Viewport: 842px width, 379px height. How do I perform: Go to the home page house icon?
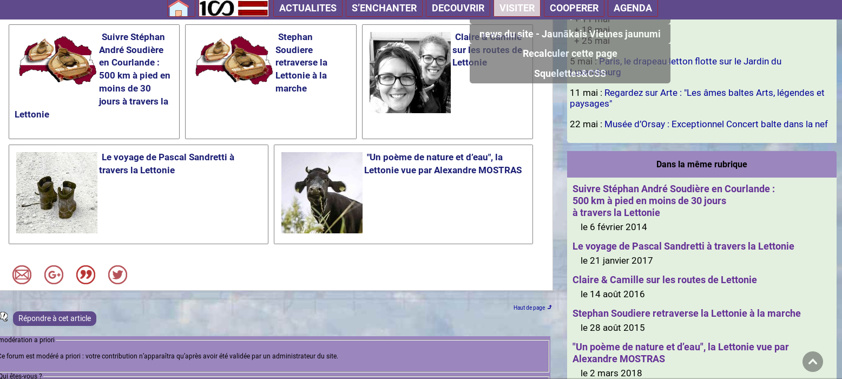point(179,8)
